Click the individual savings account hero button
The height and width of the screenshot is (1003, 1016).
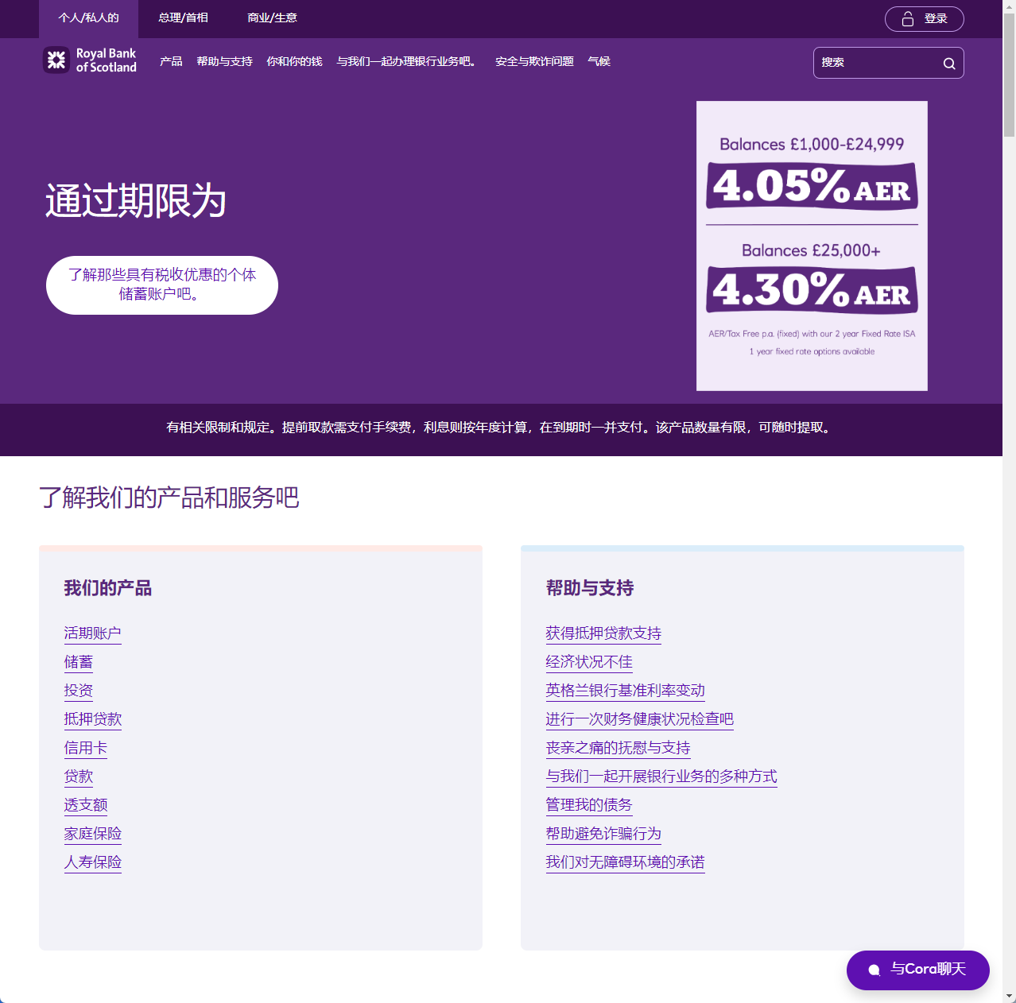point(161,285)
